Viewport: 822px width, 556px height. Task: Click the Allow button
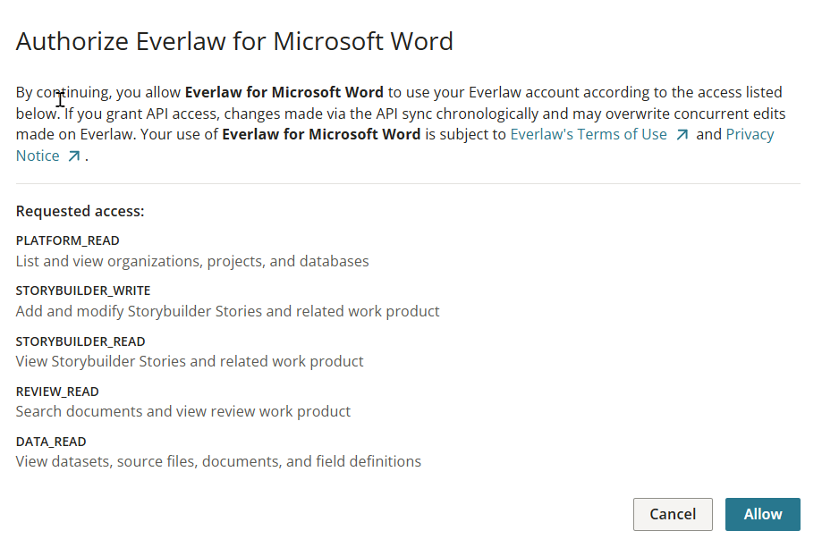pos(762,514)
